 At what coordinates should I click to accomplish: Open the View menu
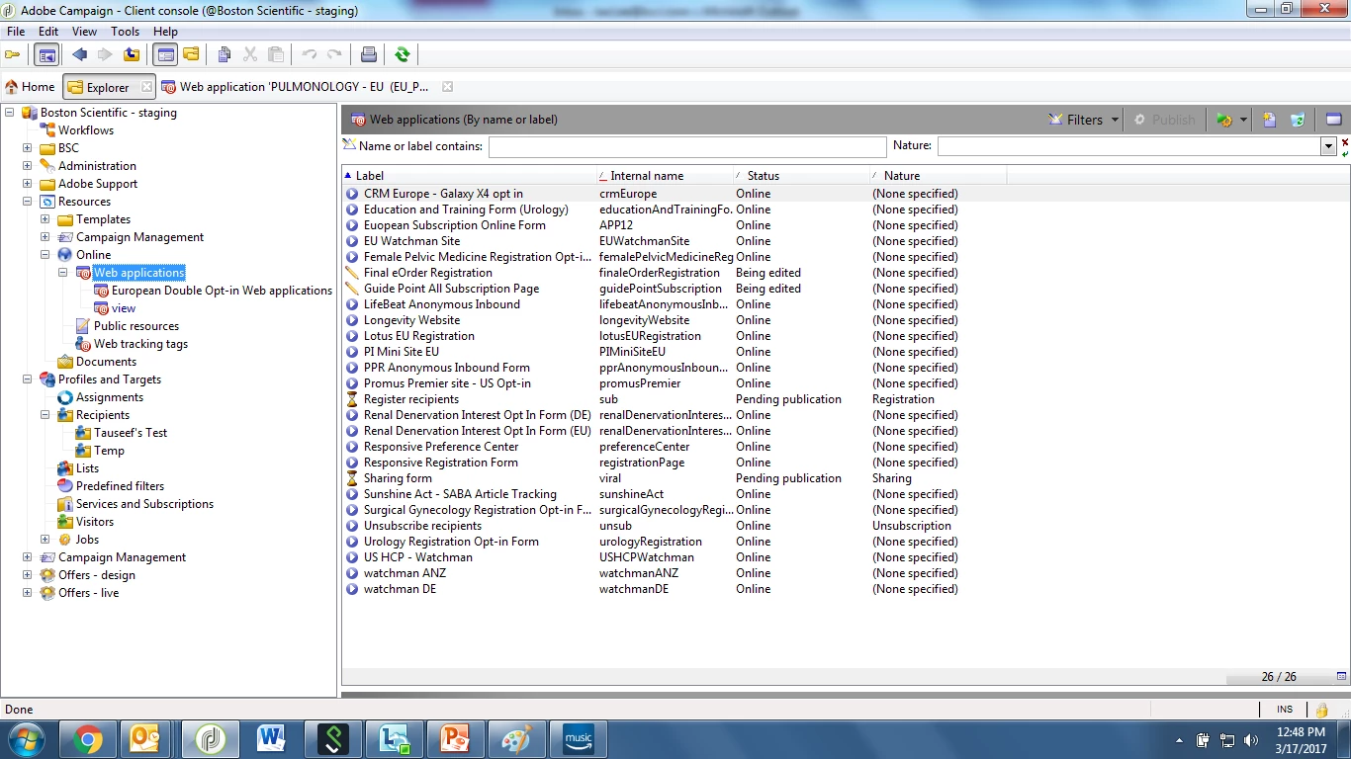point(85,32)
